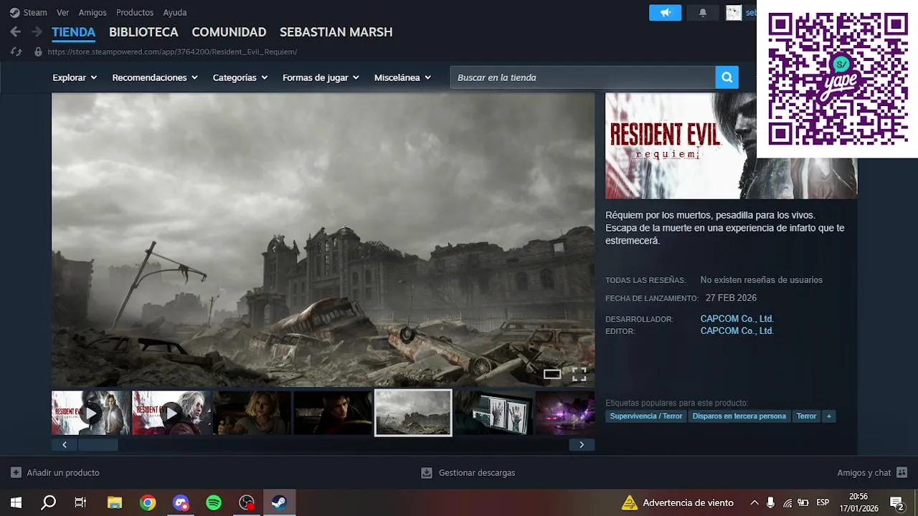Open the Ver menu
Image resolution: width=918 pixels, height=516 pixels.
point(63,12)
